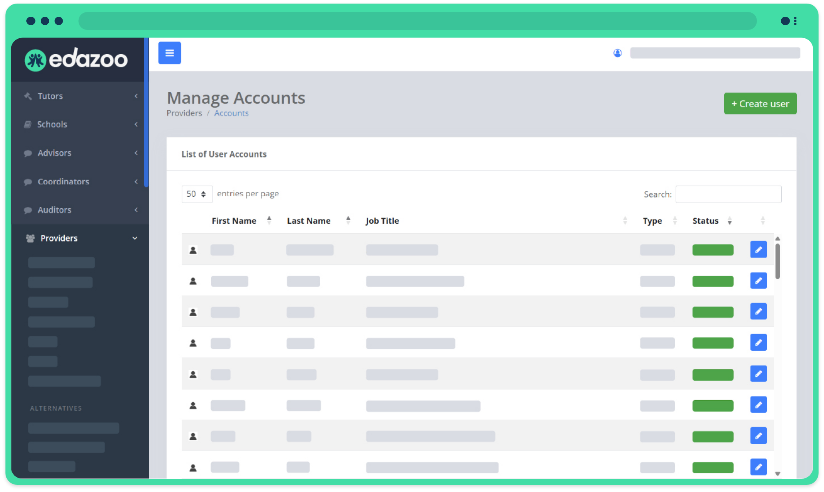
Task: Open the entries per page dropdown
Action: 196,194
